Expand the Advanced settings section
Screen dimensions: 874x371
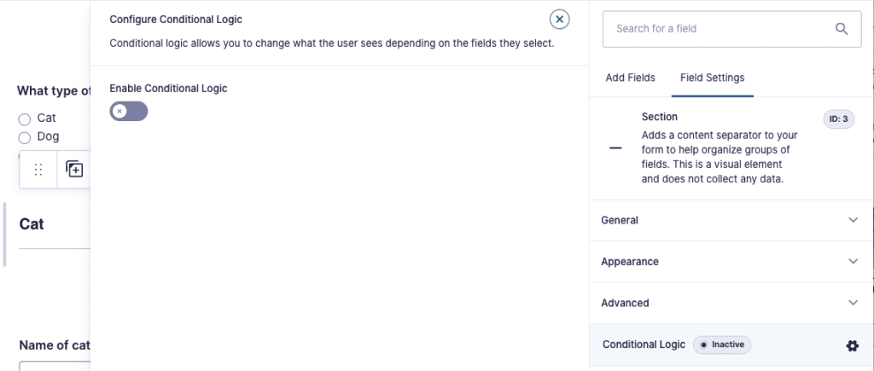(731, 303)
